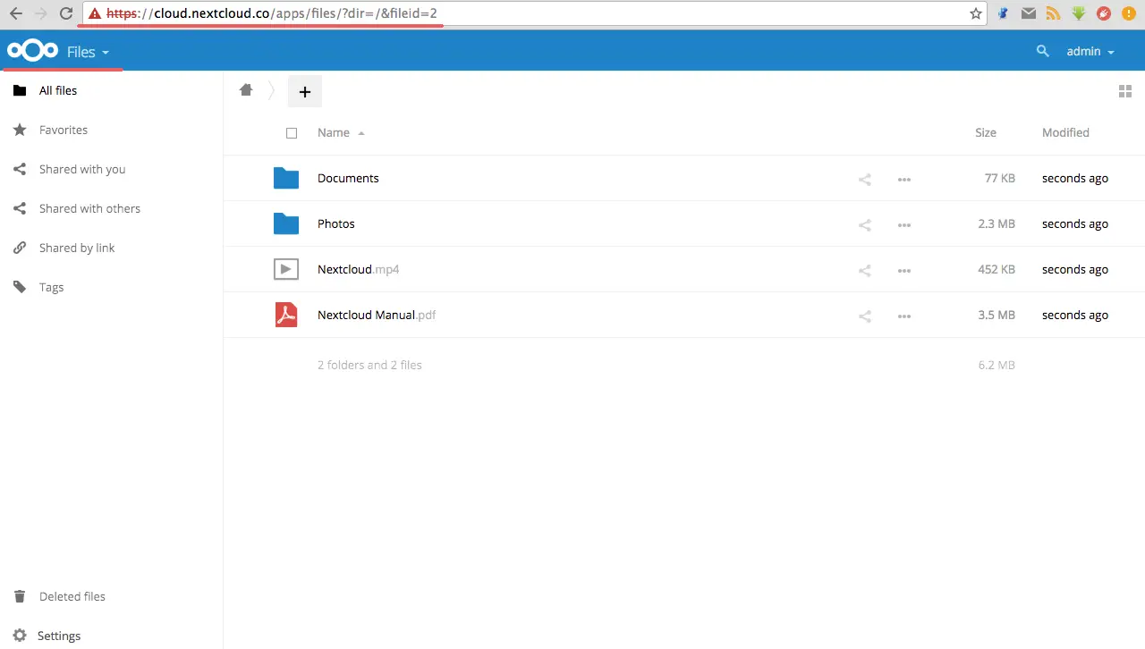
Task: Click the plus new file button
Action: 304,91
